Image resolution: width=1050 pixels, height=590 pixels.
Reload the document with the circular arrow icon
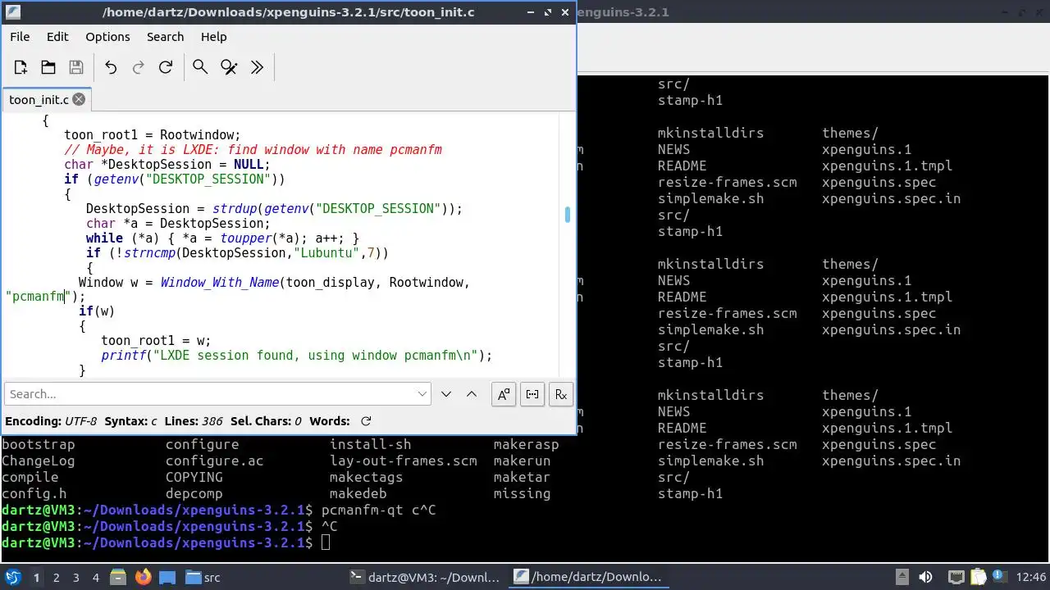166,68
